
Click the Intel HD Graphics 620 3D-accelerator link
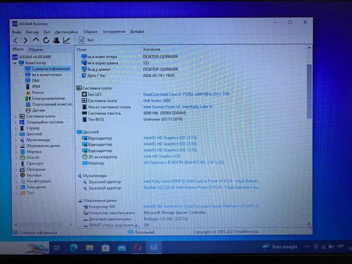162,156
